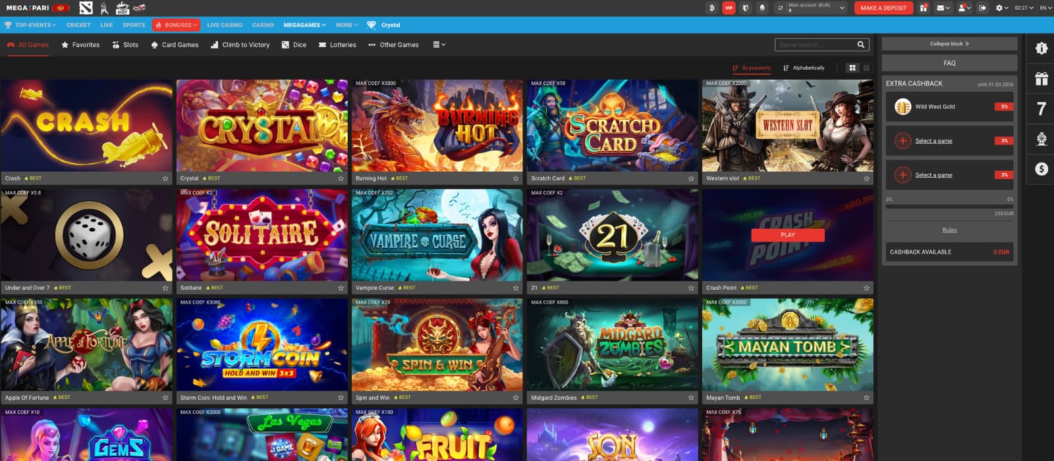The image size is (1054, 461).
Task: Click the Crystal diamond icon
Action: (372, 25)
